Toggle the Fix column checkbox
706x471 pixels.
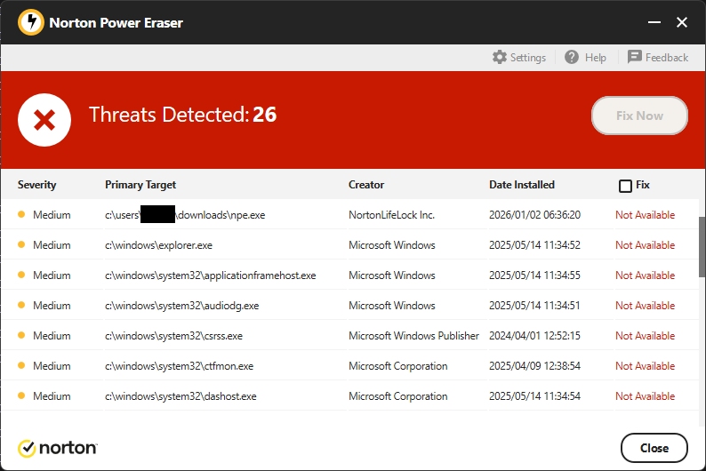tap(625, 186)
